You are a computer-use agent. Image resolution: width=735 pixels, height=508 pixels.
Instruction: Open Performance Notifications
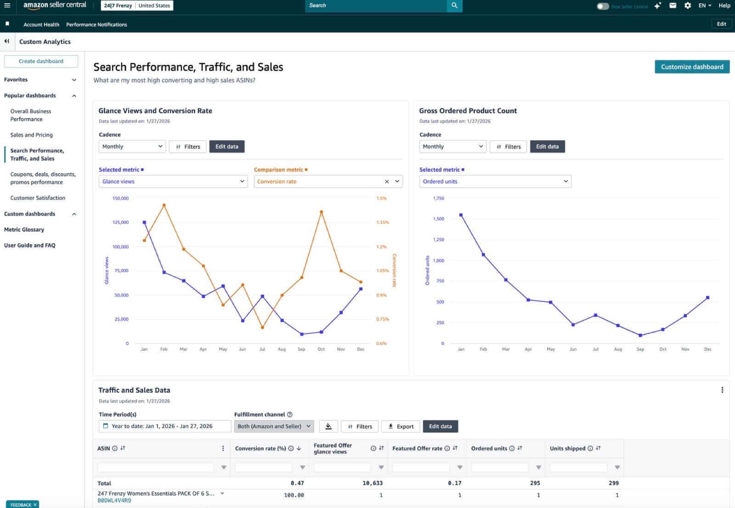(96, 24)
